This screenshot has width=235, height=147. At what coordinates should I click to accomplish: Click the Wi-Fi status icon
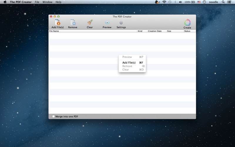(164, 2)
